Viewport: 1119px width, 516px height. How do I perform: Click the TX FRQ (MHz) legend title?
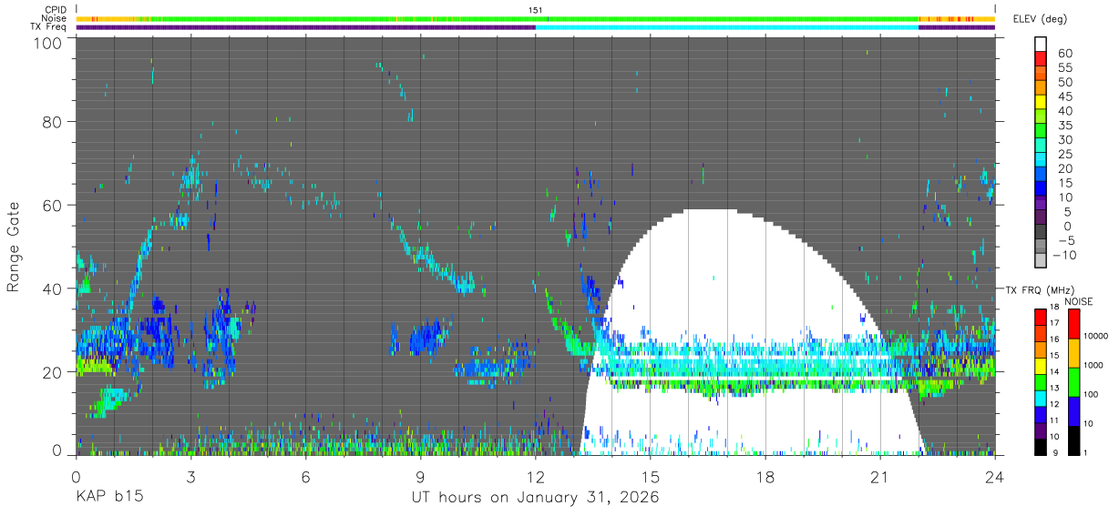point(1039,290)
